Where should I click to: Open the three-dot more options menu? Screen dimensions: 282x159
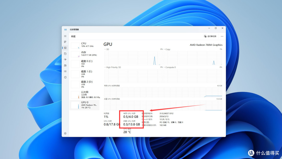[222, 36]
